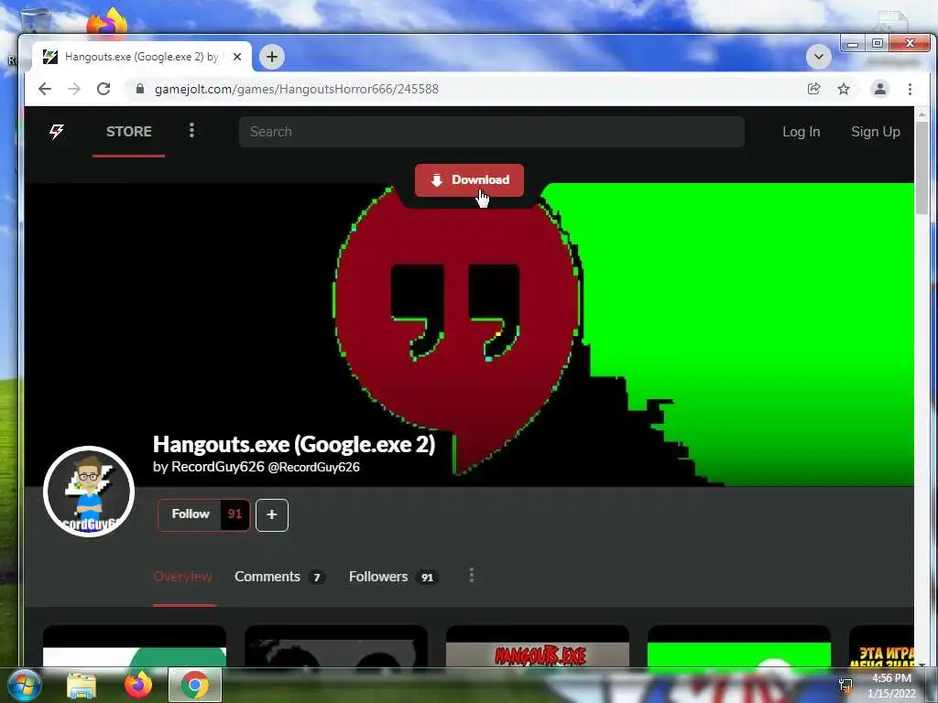Open RecordGuy626 developer avatar
Screen dimensions: 938x703
point(89,492)
